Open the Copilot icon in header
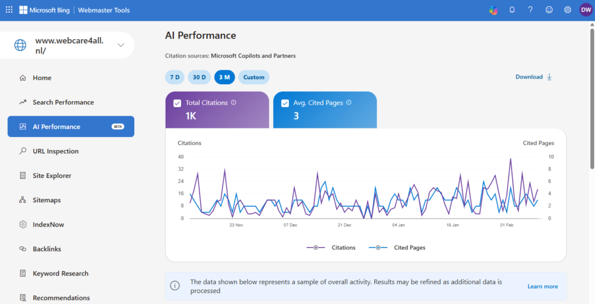This screenshot has height=304, width=595. [x=493, y=10]
